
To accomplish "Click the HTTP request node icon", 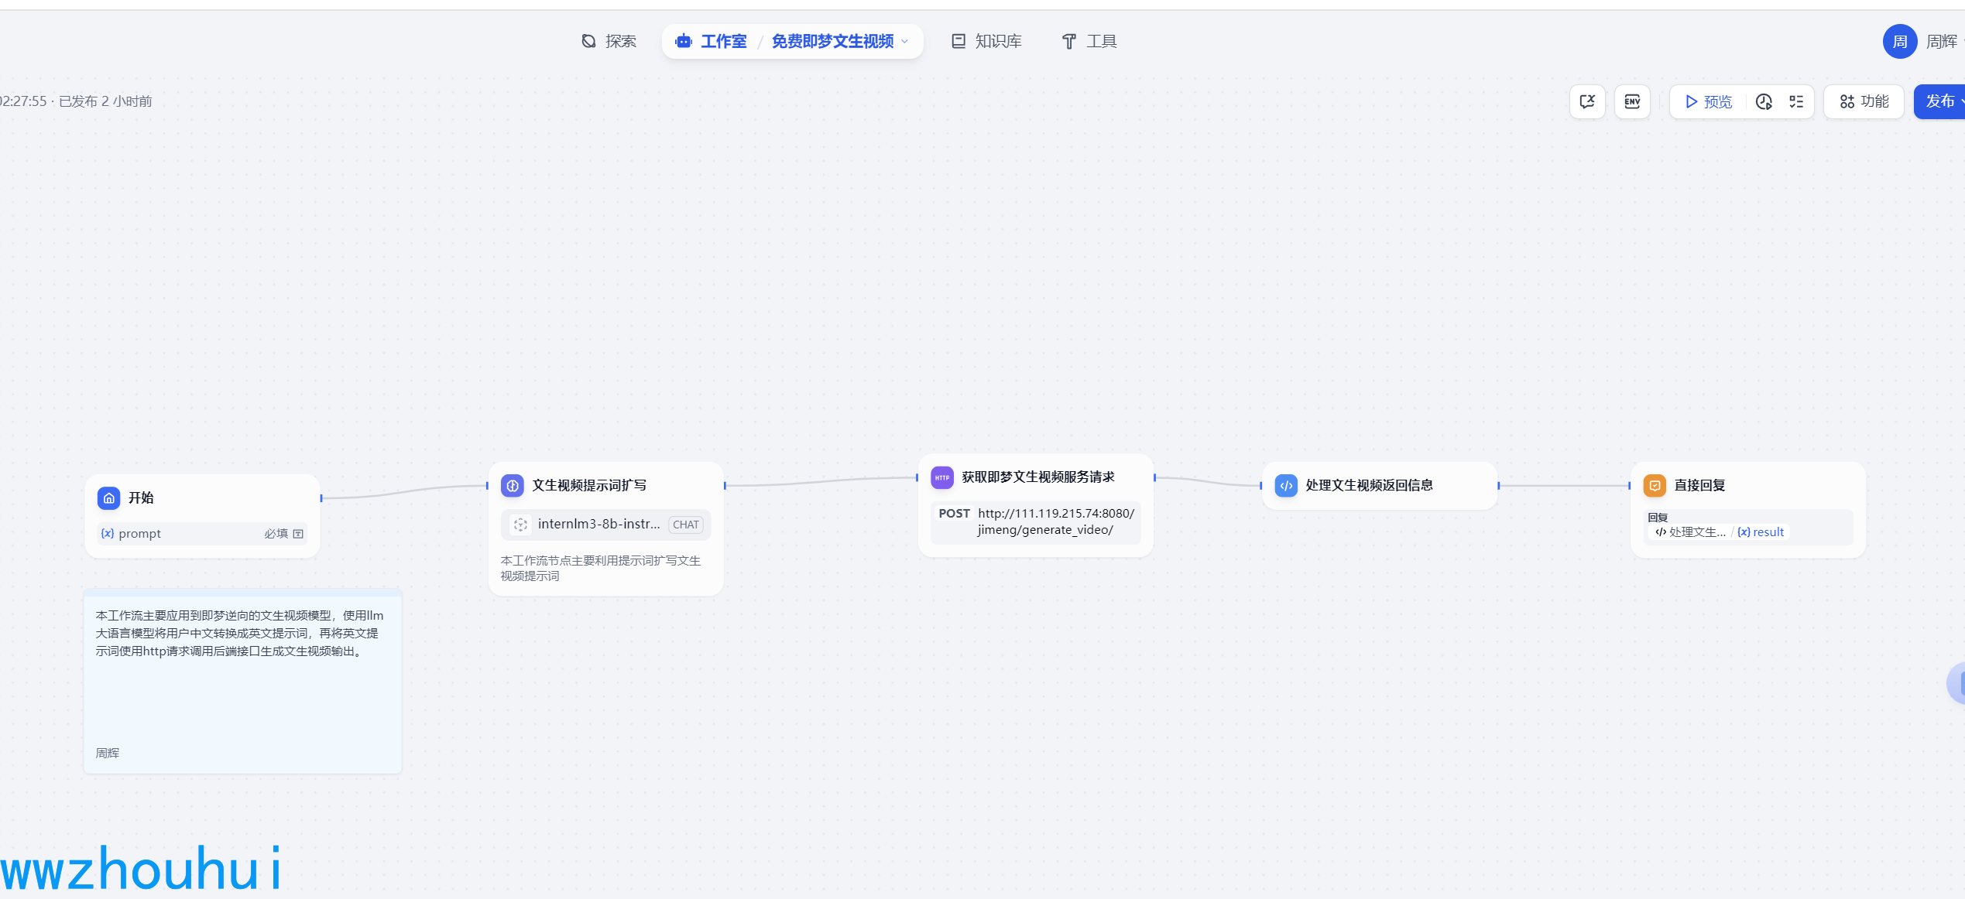I will [941, 477].
